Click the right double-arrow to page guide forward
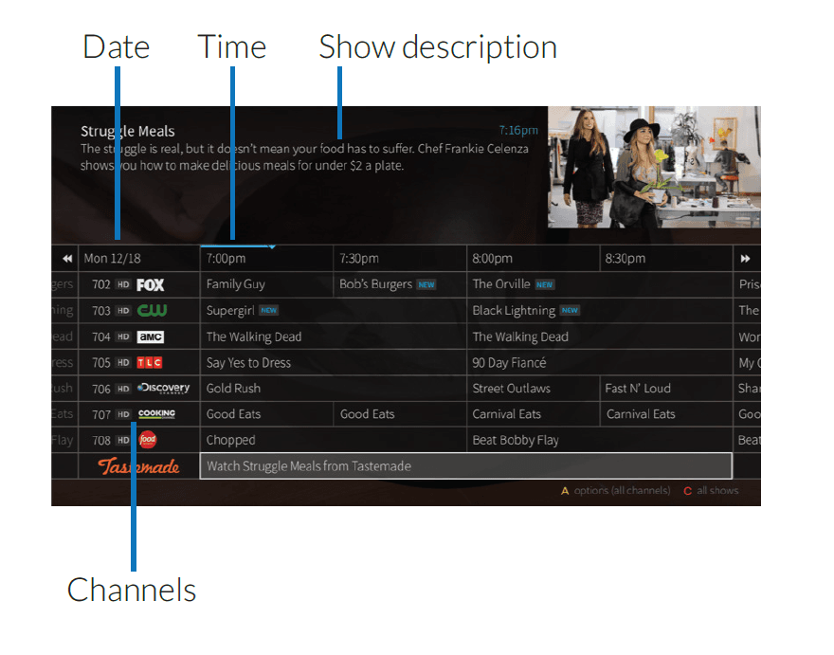Image resolution: width=834 pixels, height=655 pixels. (x=747, y=258)
